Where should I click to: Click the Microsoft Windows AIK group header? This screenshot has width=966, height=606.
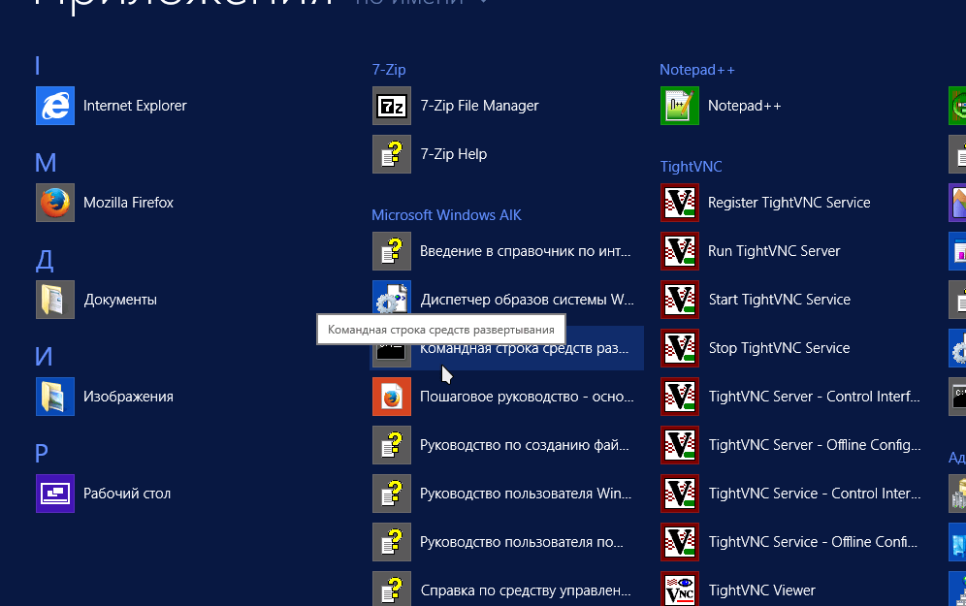point(446,215)
